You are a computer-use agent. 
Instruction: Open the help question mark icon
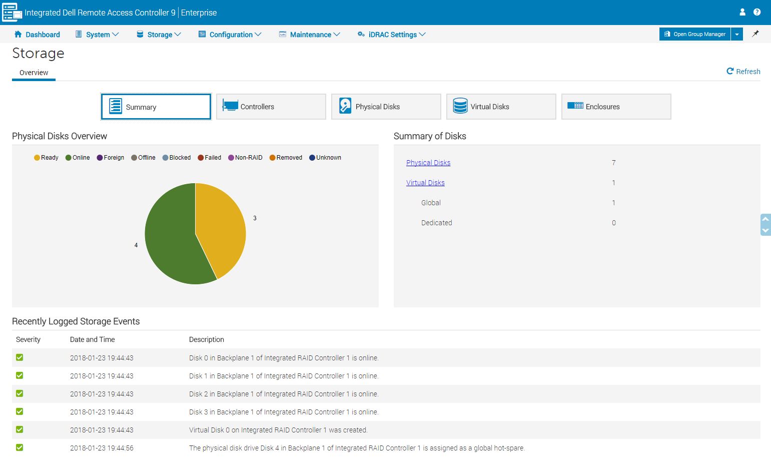coord(757,12)
